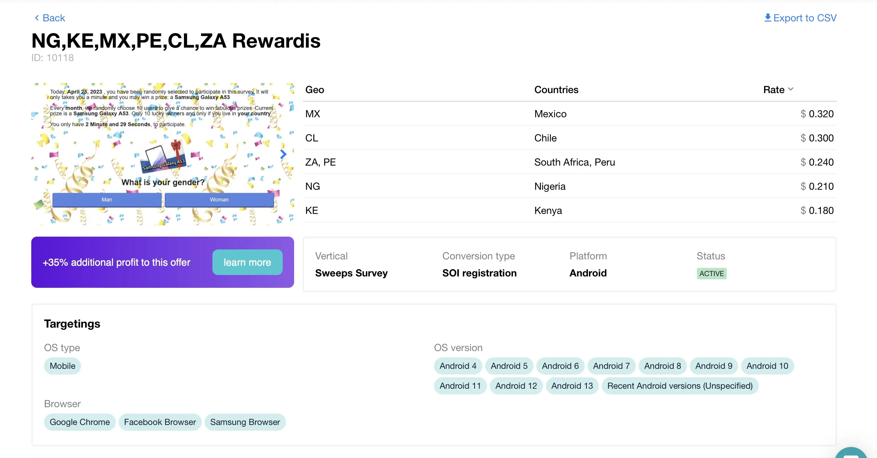Select the Man gender button in preview

point(107,200)
